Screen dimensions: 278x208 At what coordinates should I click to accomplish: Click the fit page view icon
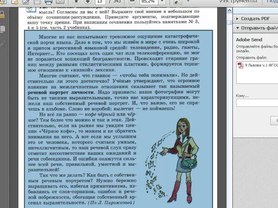pos(177,2)
